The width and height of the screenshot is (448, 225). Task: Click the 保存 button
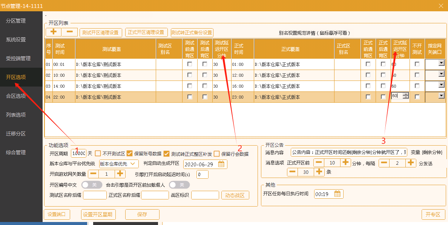[x=142, y=214]
